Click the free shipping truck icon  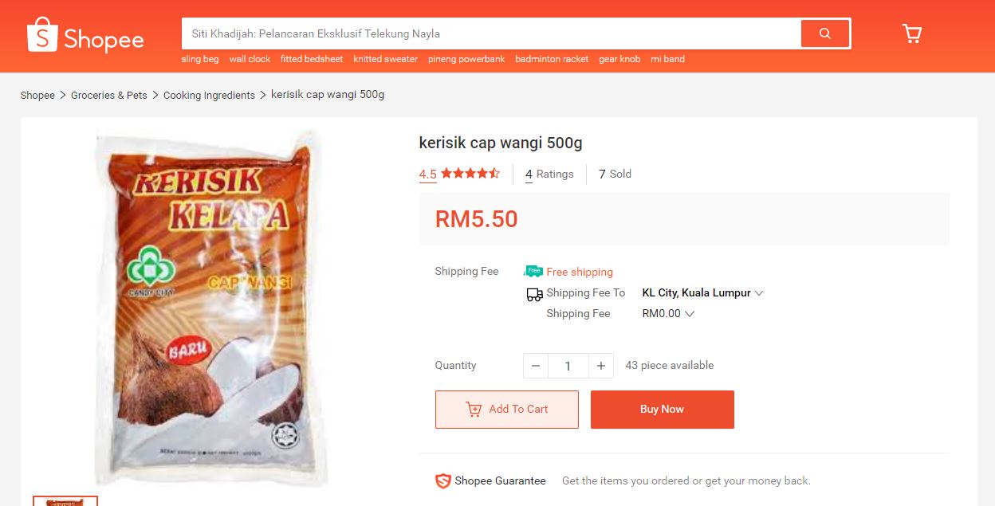(533, 272)
